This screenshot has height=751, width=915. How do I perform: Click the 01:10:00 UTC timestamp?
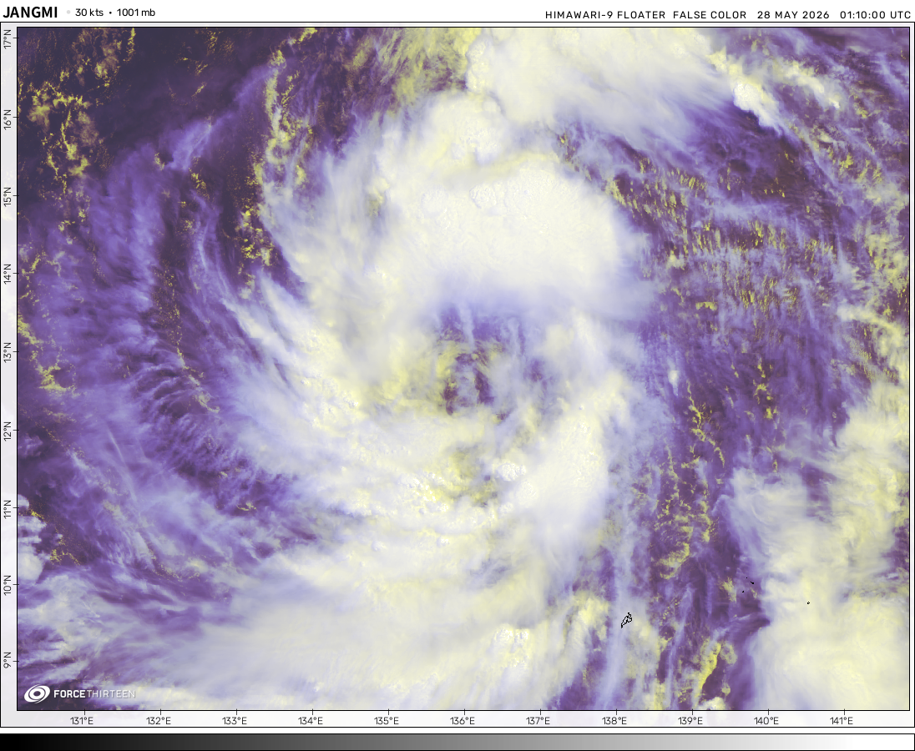(875, 15)
